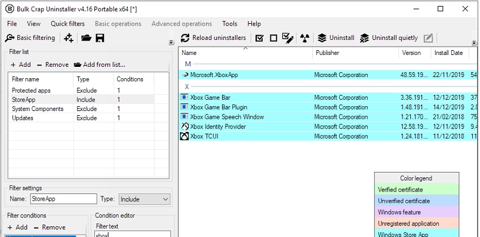Click the Xbox Game Speech Window row icon

point(184,116)
